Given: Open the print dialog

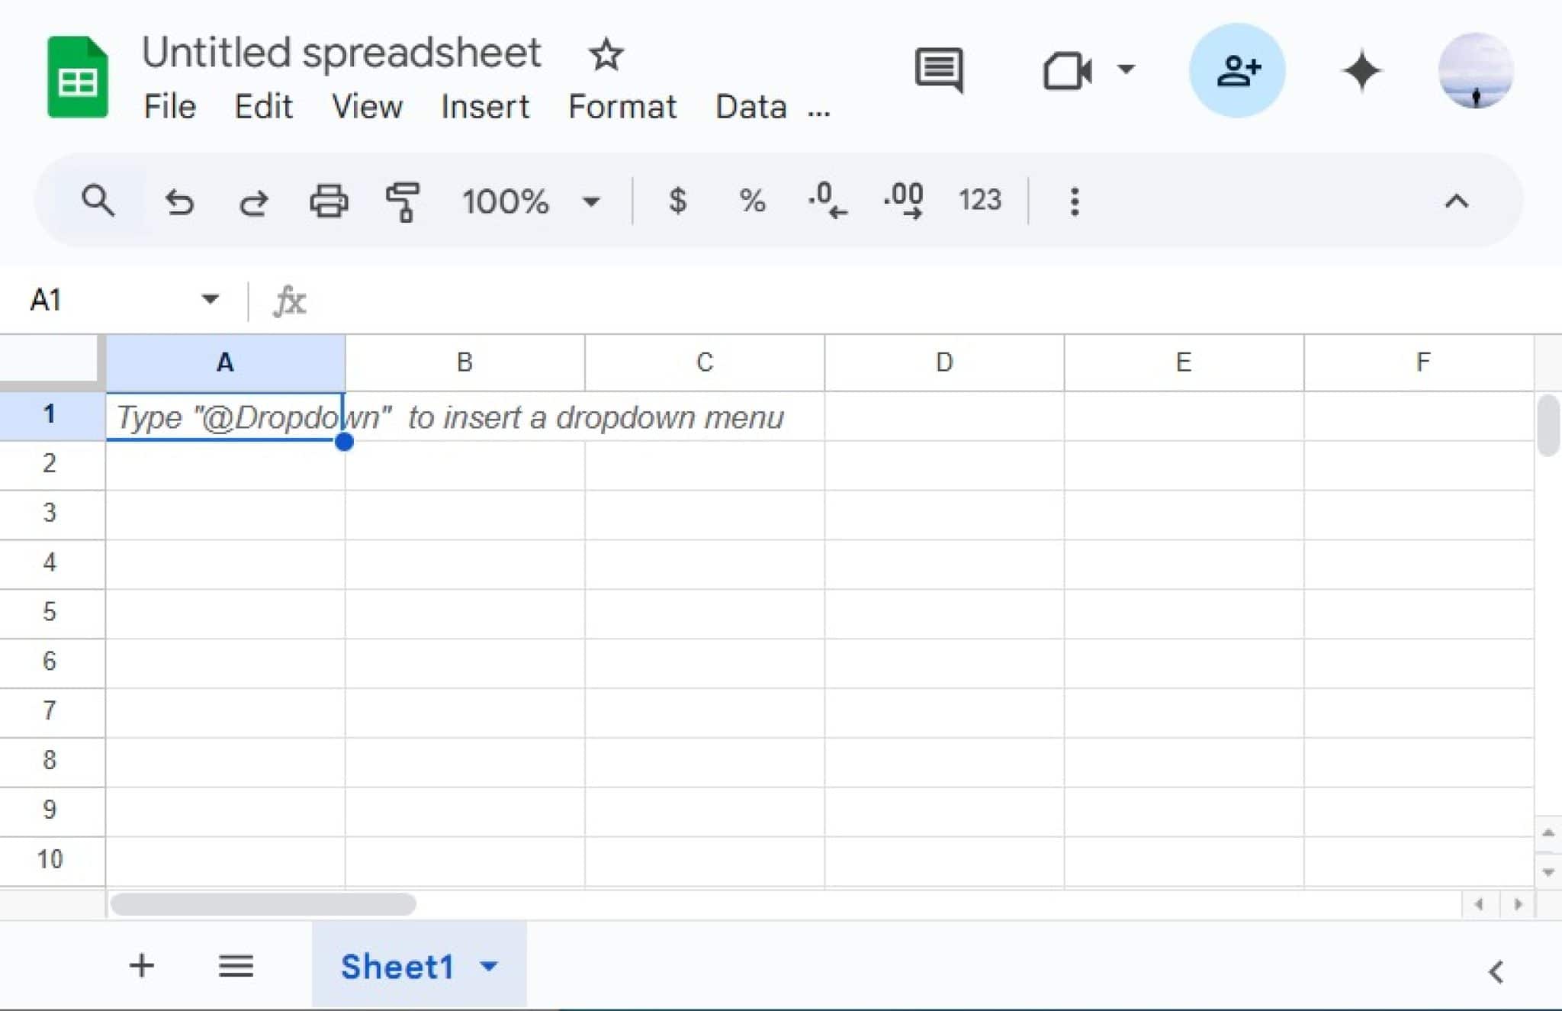Looking at the screenshot, I should coord(328,201).
